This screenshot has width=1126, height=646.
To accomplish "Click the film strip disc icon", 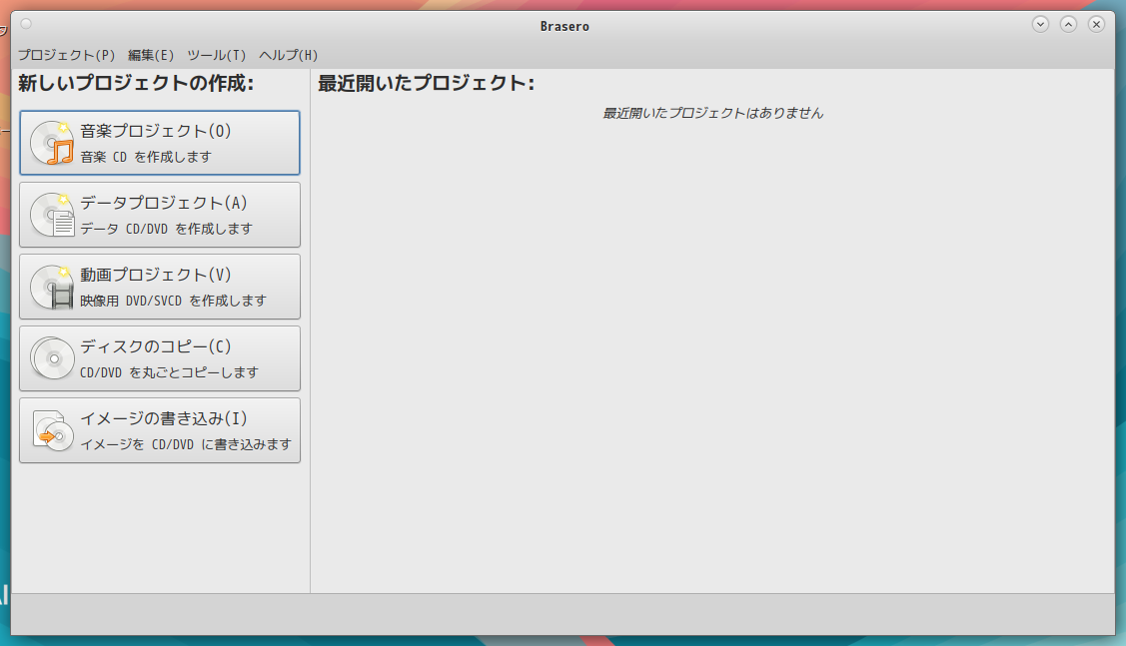I will (x=52, y=287).
